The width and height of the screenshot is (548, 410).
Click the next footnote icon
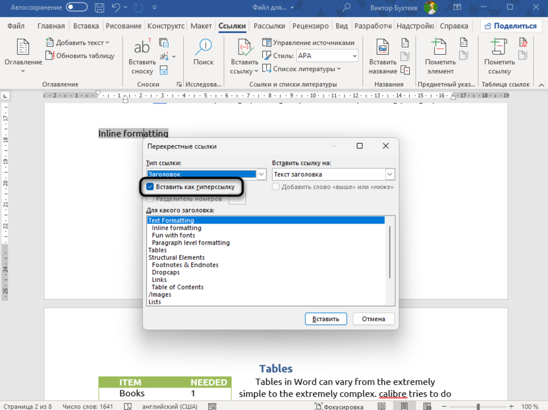pyautogui.click(x=163, y=56)
